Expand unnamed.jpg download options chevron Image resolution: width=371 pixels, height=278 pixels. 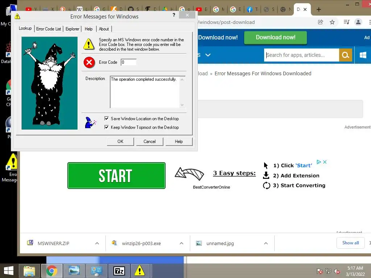[266, 243]
